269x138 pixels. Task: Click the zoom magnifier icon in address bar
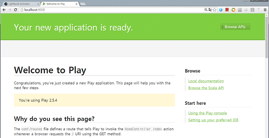pos(206,10)
